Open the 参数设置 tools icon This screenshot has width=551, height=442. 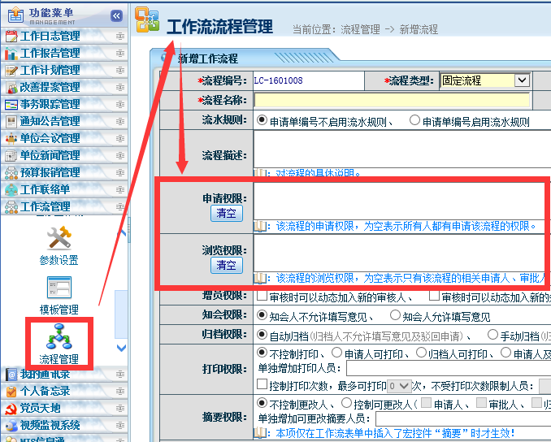[59, 237]
